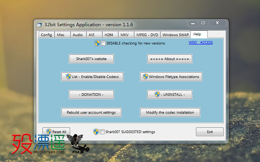Open the MKV tab

coord(126,35)
